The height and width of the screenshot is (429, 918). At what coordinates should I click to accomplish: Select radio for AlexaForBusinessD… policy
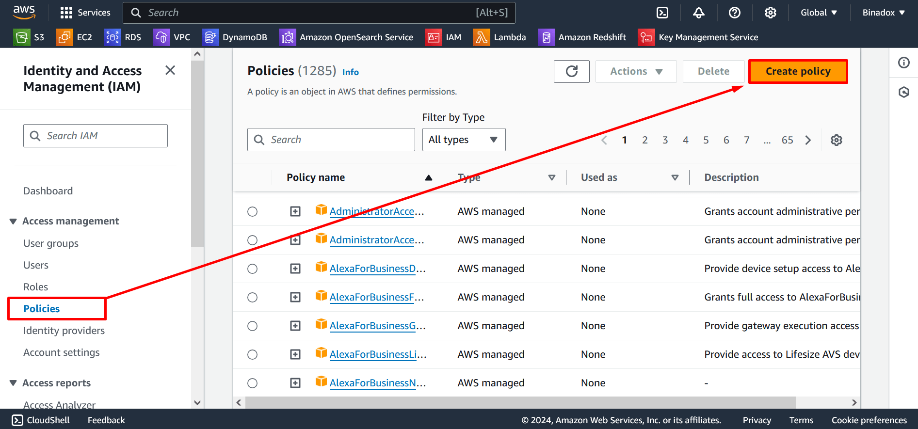tap(252, 269)
